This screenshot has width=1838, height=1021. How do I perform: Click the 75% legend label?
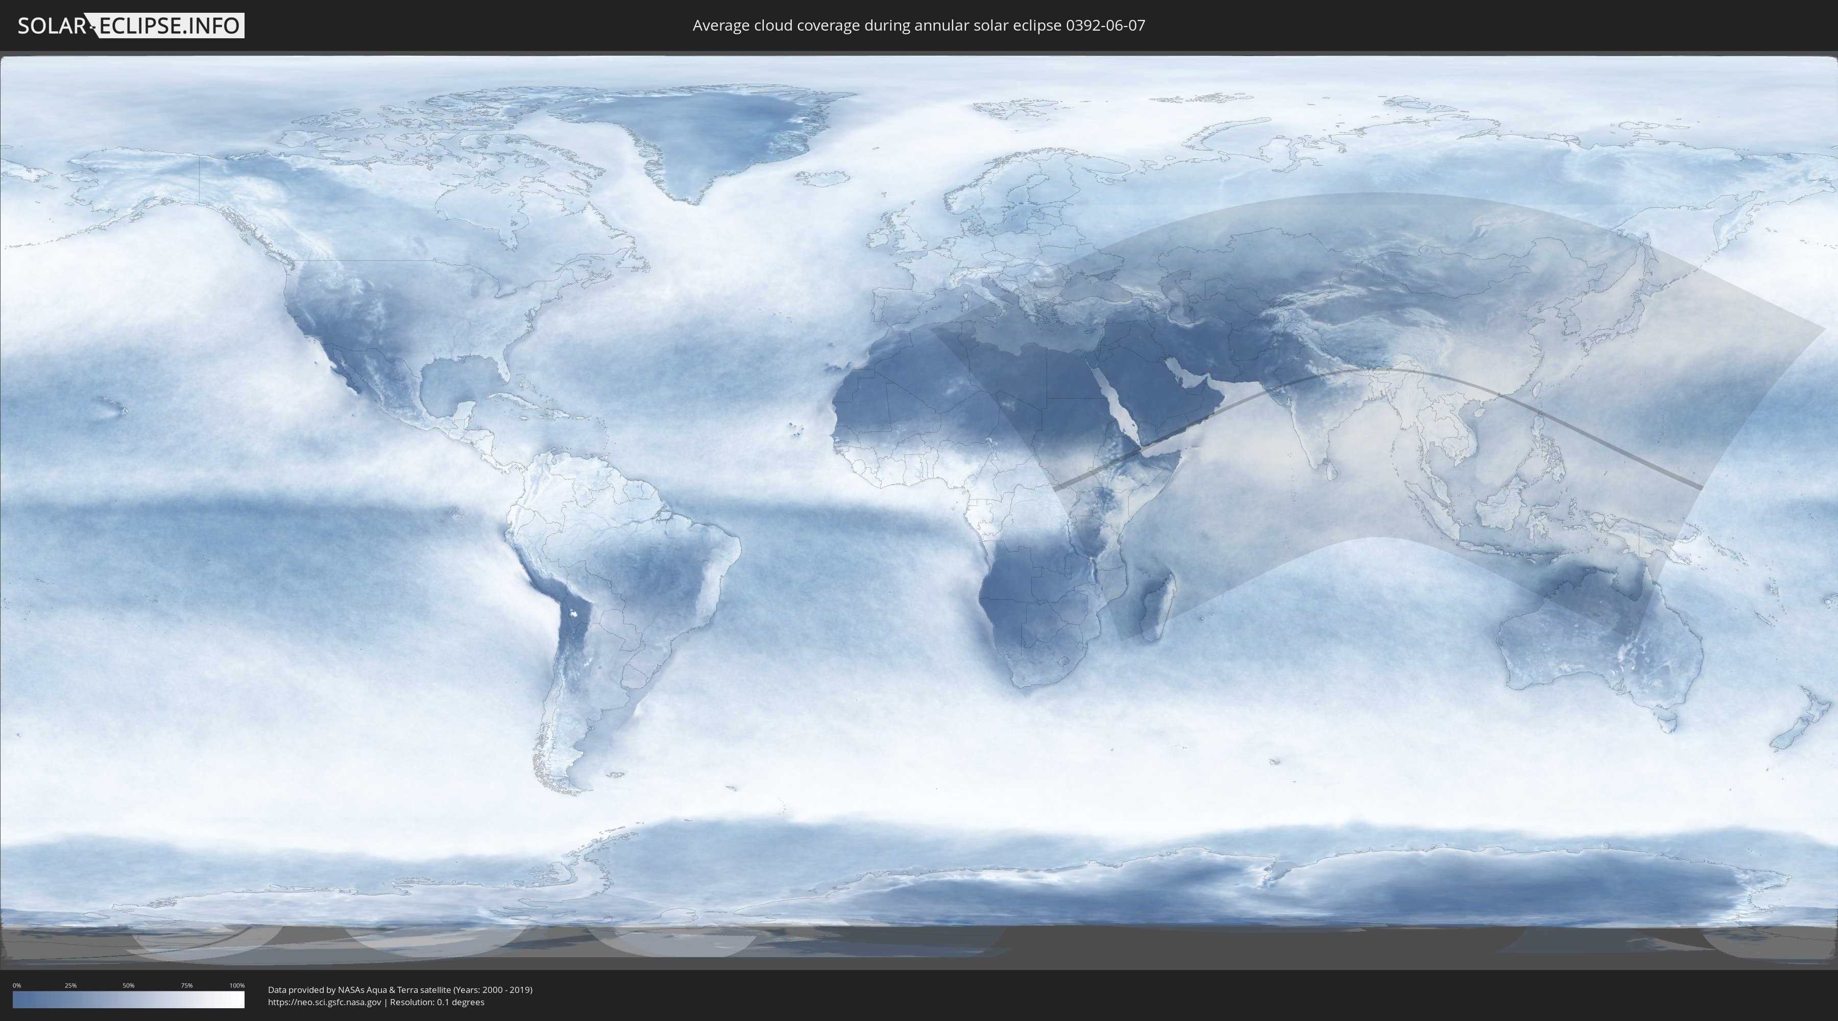pos(186,985)
